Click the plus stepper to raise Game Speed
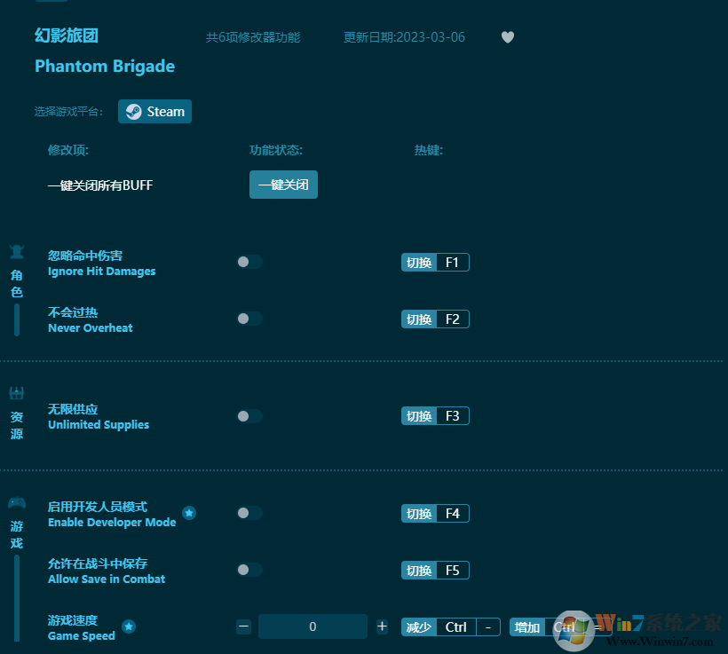 (382, 626)
